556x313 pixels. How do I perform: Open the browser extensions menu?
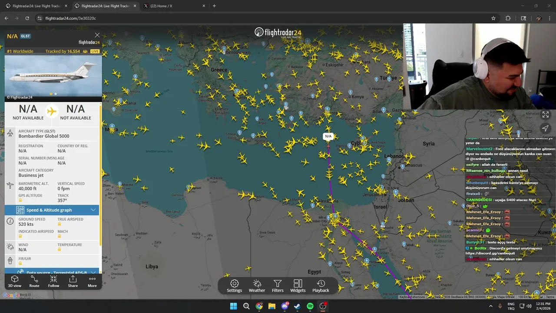pos(508,18)
